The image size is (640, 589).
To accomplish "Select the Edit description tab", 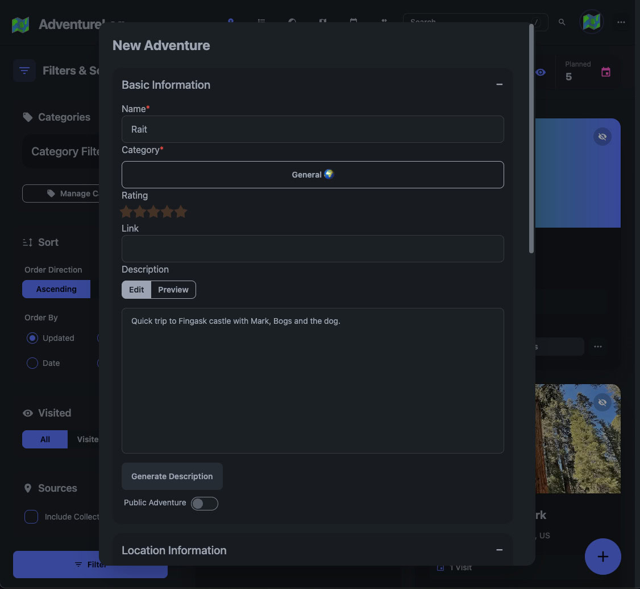I will point(136,290).
